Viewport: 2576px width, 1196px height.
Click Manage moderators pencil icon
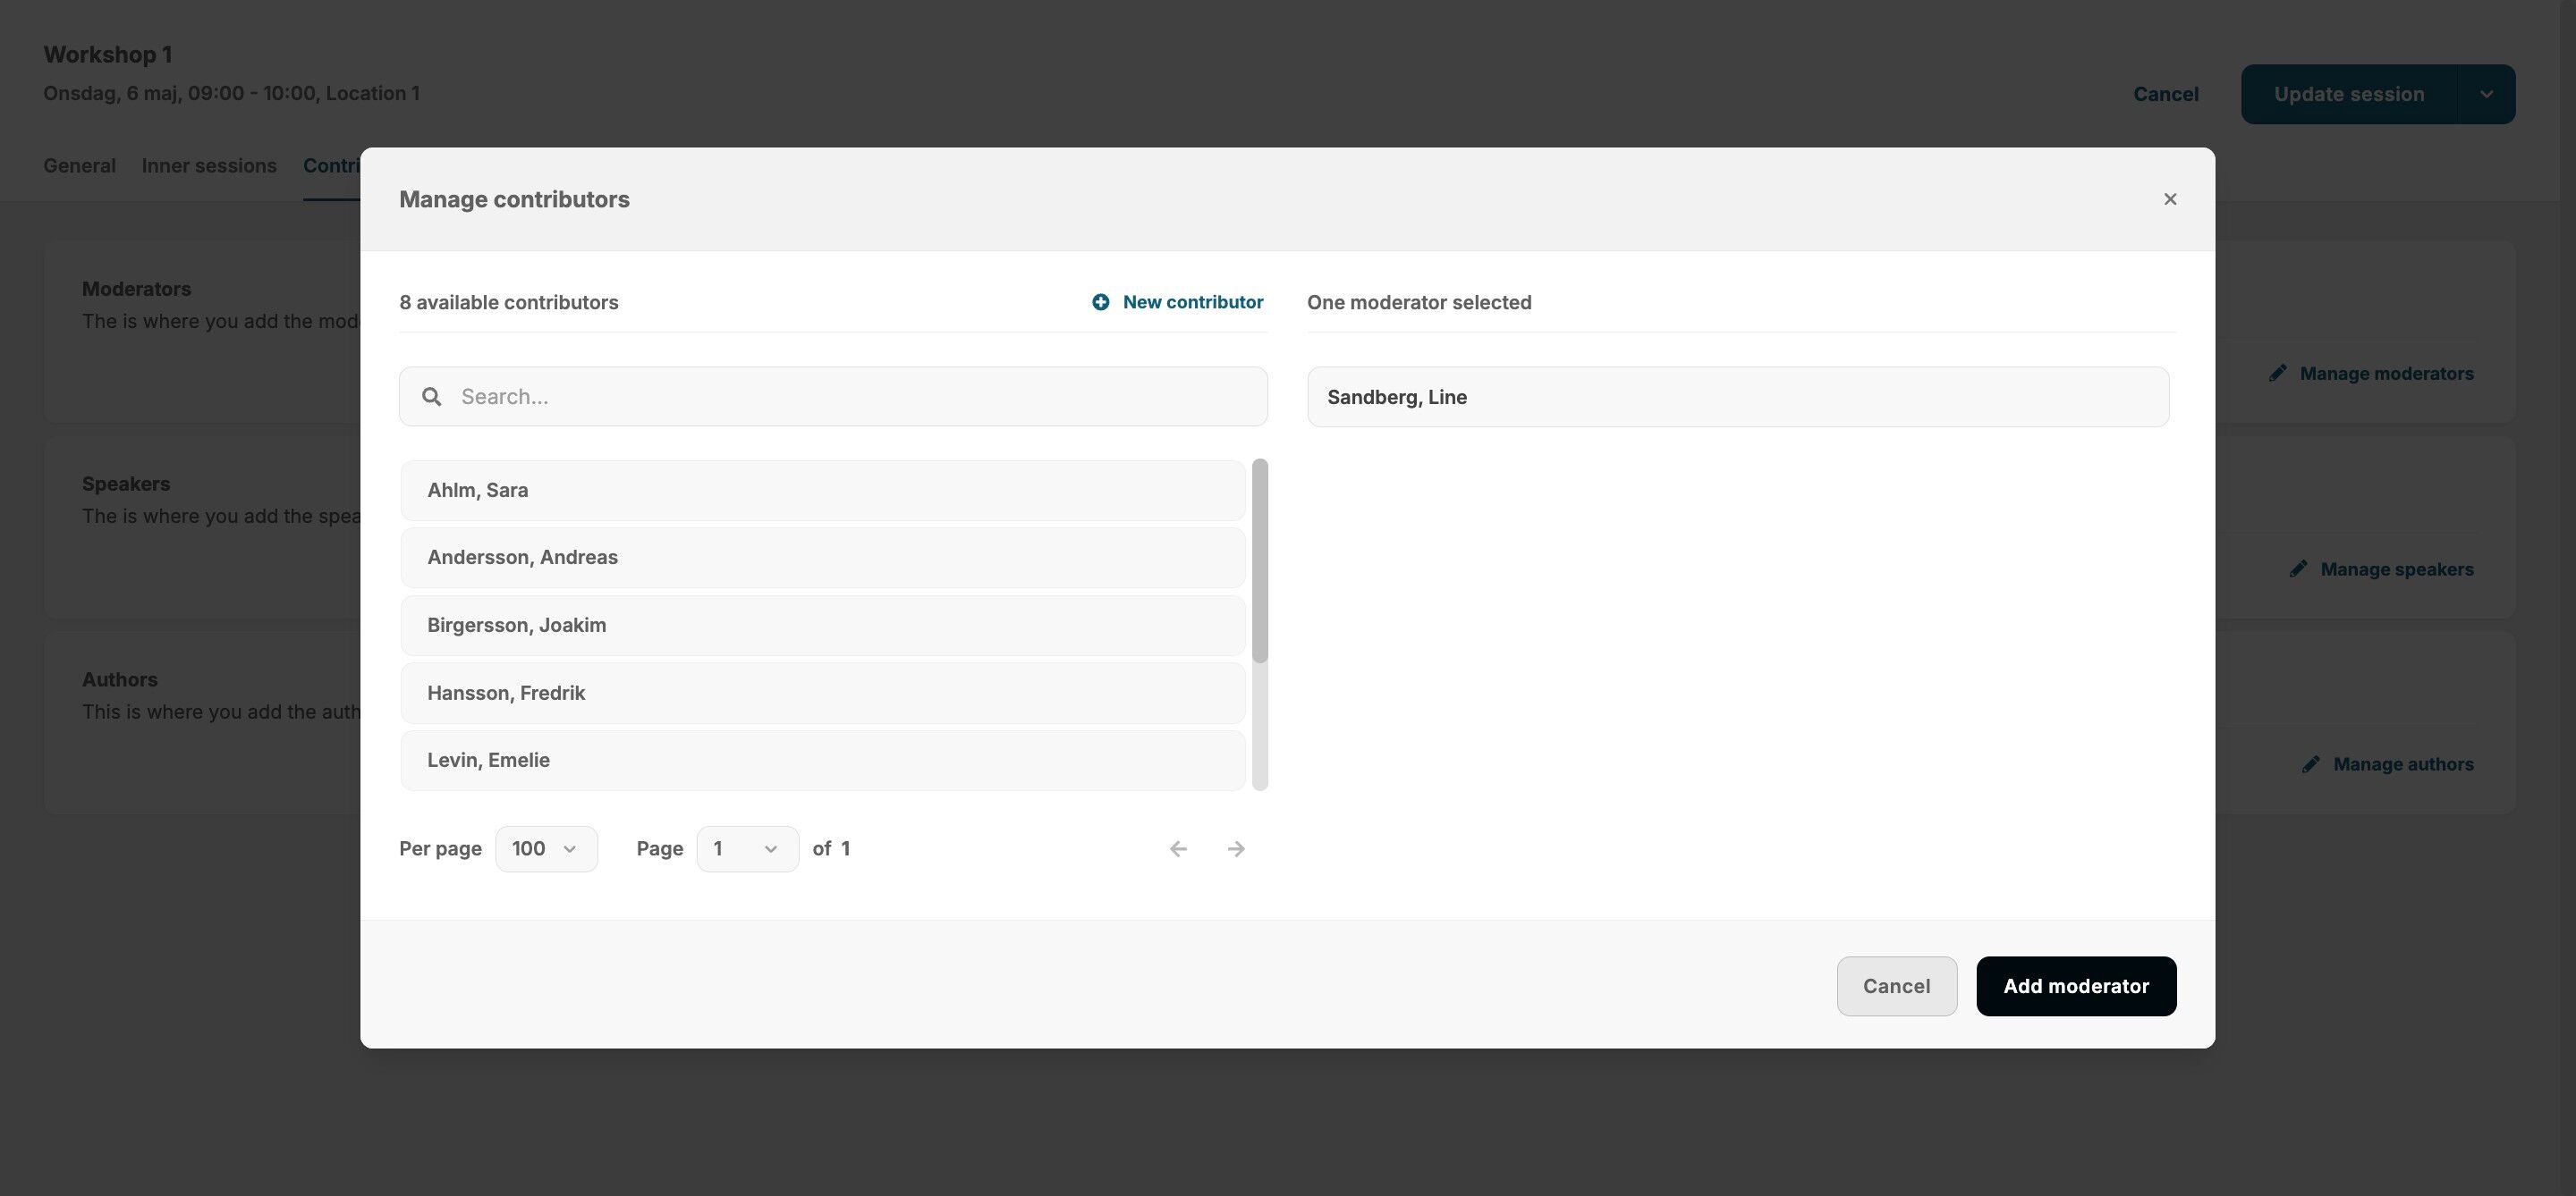coord(2277,373)
